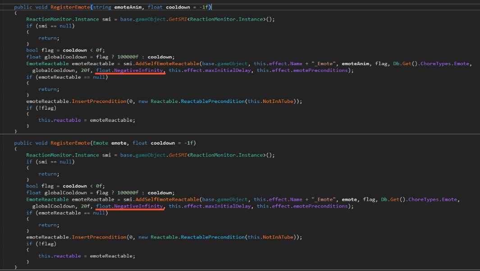480x271 pixels.
Task: Click the second underlined float.NegativeInfinity argument
Action: tap(131, 206)
